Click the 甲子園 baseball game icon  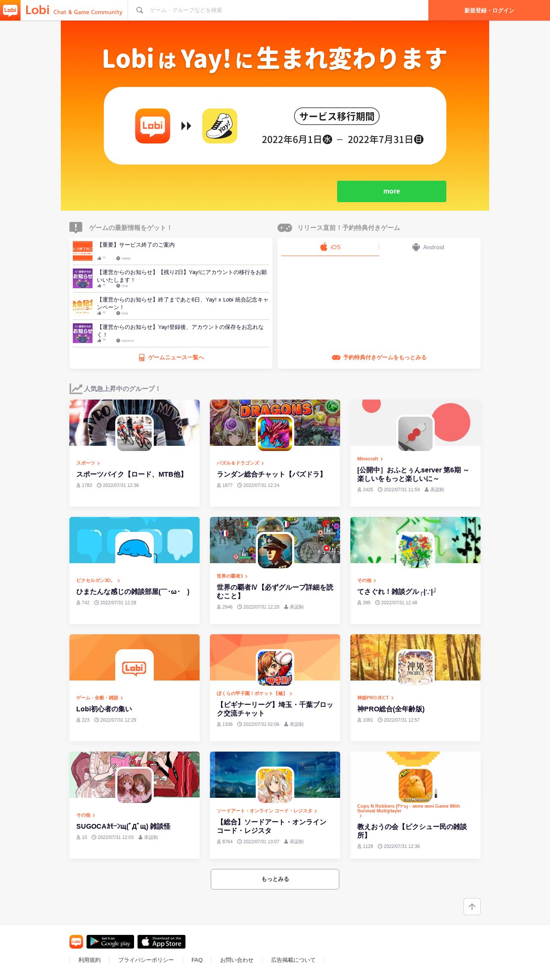(275, 668)
